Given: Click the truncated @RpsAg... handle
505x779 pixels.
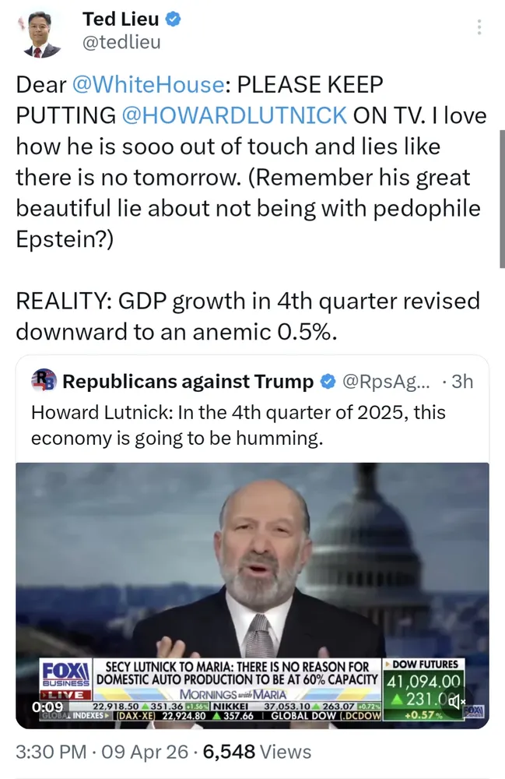Looking at the screenshot, I should pos(385,382).
